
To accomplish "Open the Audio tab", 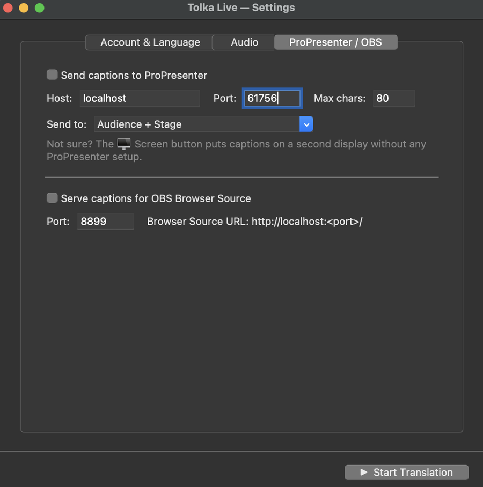I will (x=244, y=42).
